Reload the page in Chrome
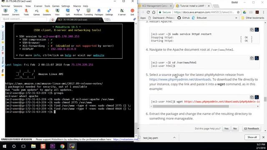 148,12
